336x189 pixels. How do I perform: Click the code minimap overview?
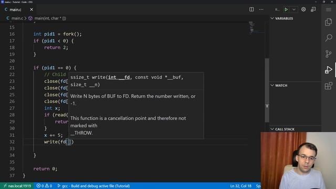[256, 27]
